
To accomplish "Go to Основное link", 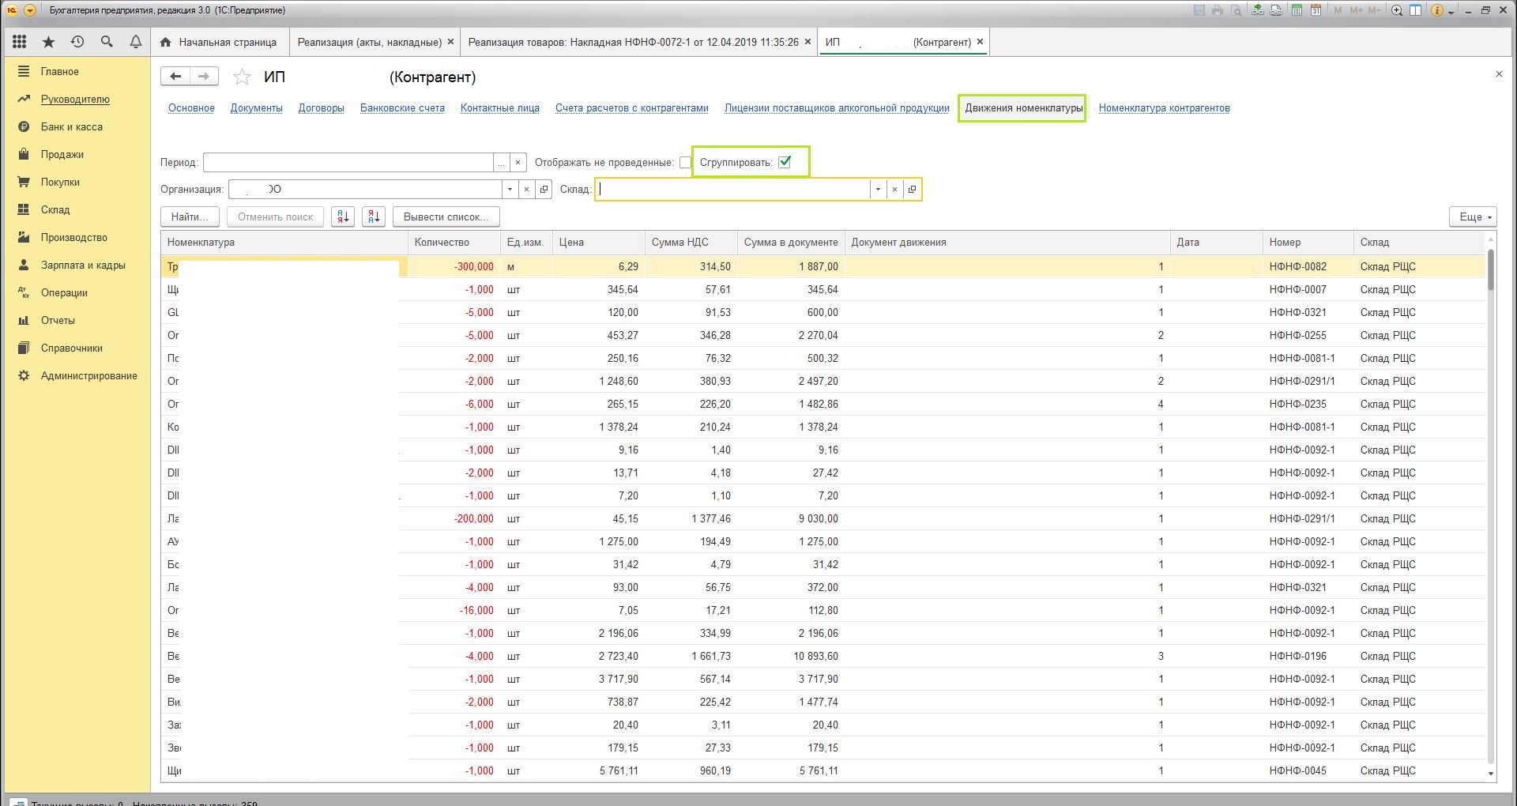I will click(191, 108).
